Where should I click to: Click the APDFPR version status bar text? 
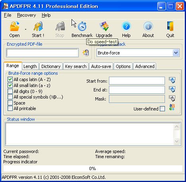54,177
